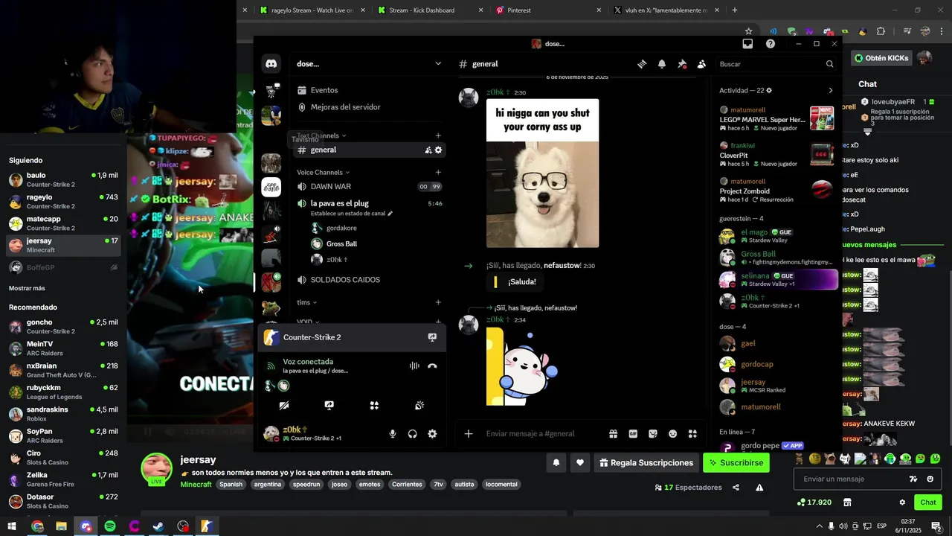Open Kick chat settings gear
The image size is (952, 536).
(902, 502)
